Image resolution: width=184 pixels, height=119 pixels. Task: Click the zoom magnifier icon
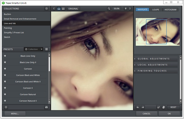tap(109, 9)
